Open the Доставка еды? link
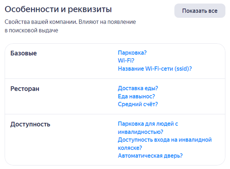 [138, 88]
